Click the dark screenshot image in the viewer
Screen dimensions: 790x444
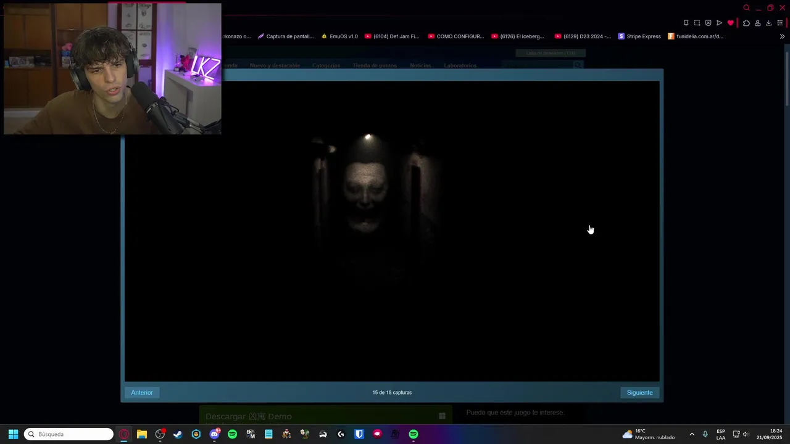(392, 231)
